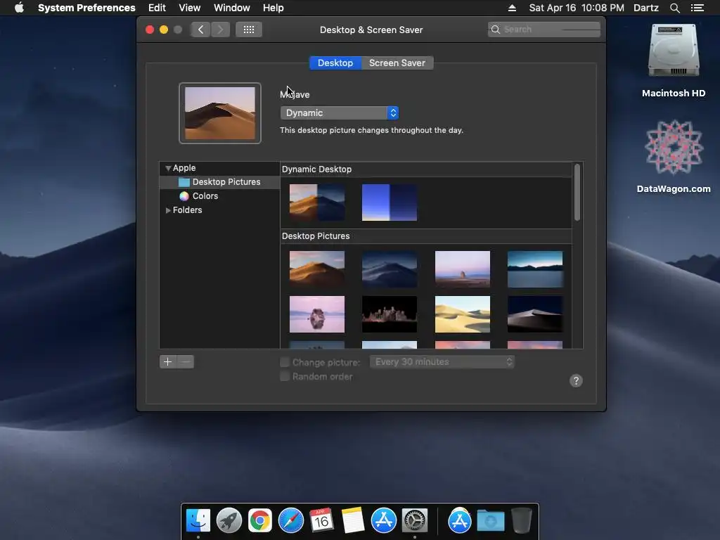Open Downloads folder in the Dock
The width and height of the screenshot is (720, 540).
[490, 520]
